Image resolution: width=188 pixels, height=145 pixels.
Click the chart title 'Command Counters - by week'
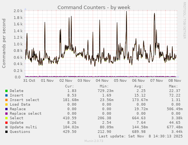(x=94, y=8)
